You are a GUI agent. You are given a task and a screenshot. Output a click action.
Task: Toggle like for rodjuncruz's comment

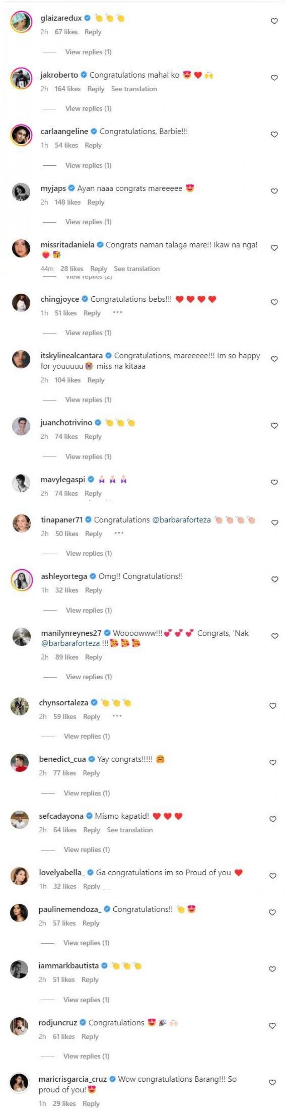point(272,1026)
